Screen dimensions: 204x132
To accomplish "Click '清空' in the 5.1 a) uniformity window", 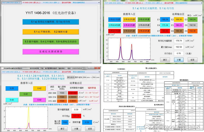I will pyautogui.click(x=165, y=60).
